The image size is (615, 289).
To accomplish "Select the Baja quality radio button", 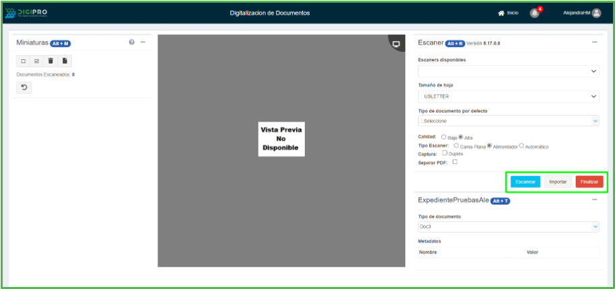I will pos(443,137).
